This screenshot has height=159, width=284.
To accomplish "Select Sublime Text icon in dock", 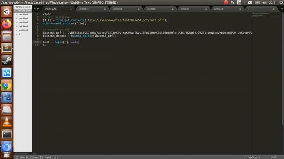I will click(x=7, y=48).
